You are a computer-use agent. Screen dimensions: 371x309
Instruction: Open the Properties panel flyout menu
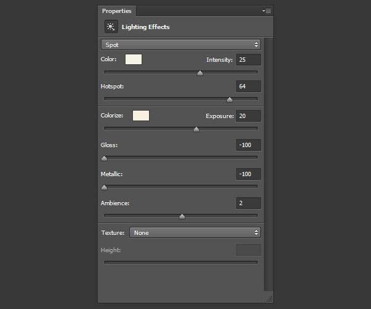(267, 11)
